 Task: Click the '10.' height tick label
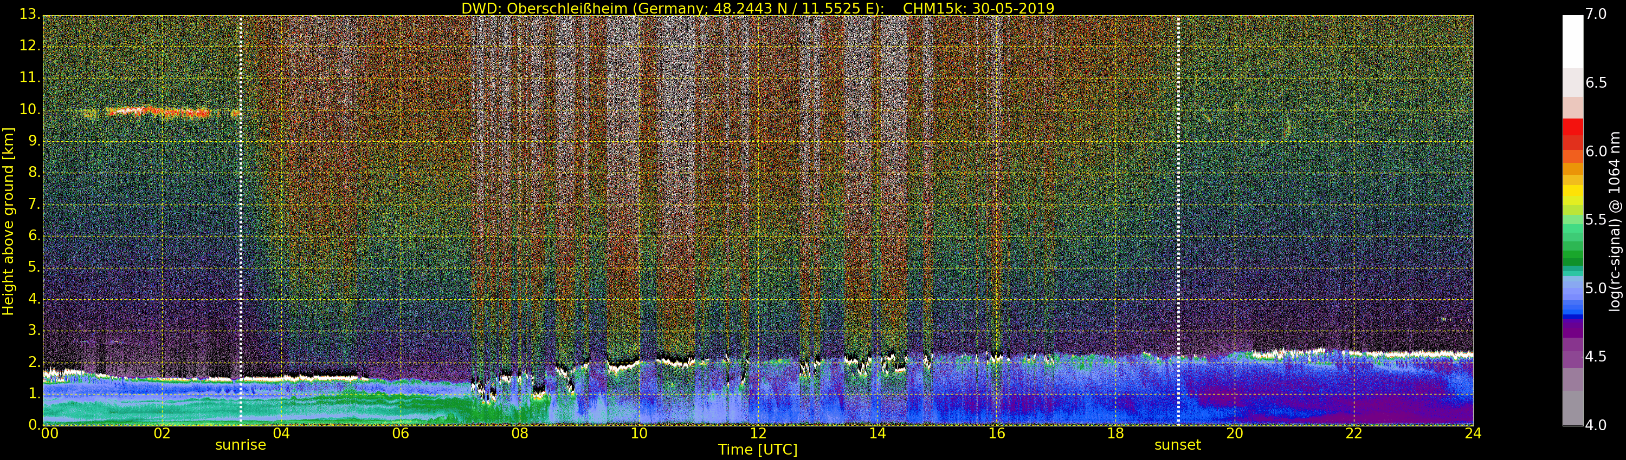tap(30, 109)
